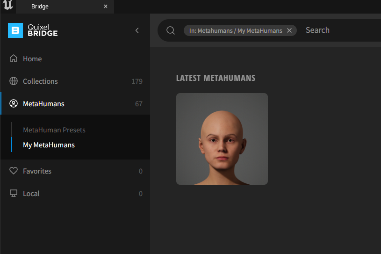Image resolution: width=381 pixels, height=254 pixels.
Task: Open the bald MetaHuman thumbnail
Action: tap(222, 139)
